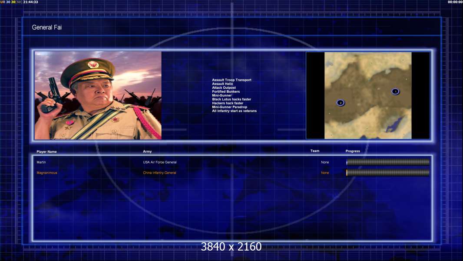Screen dimensions: 463x261
Task: Click China Infantry General army entry
Action: point(159,173)
